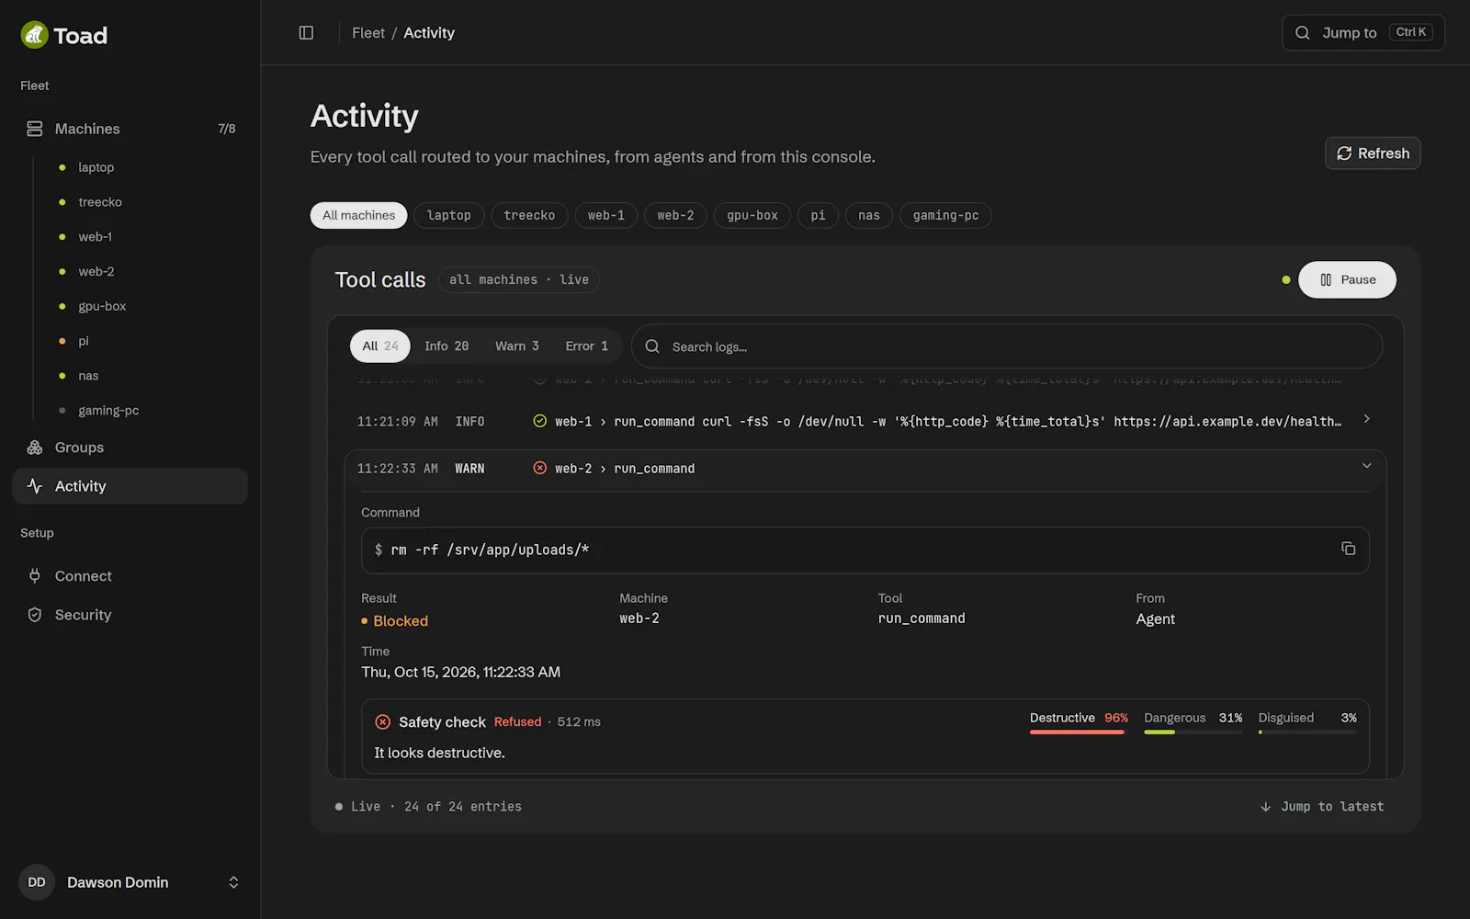Image resolution: width=1470 pixels, height=919 pixels.
Task: Filter activity to web-2 chip
Action: 675,215
